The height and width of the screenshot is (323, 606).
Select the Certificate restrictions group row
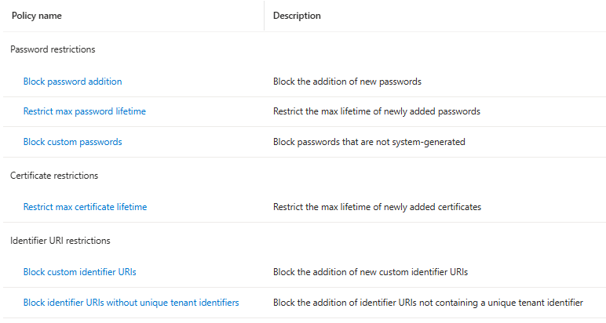click(x=54, y=176)
